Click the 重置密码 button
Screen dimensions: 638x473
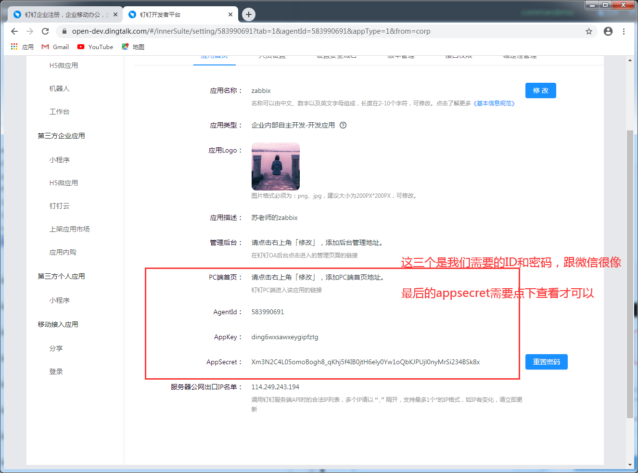pyautogui.click(x=547, y=362)
